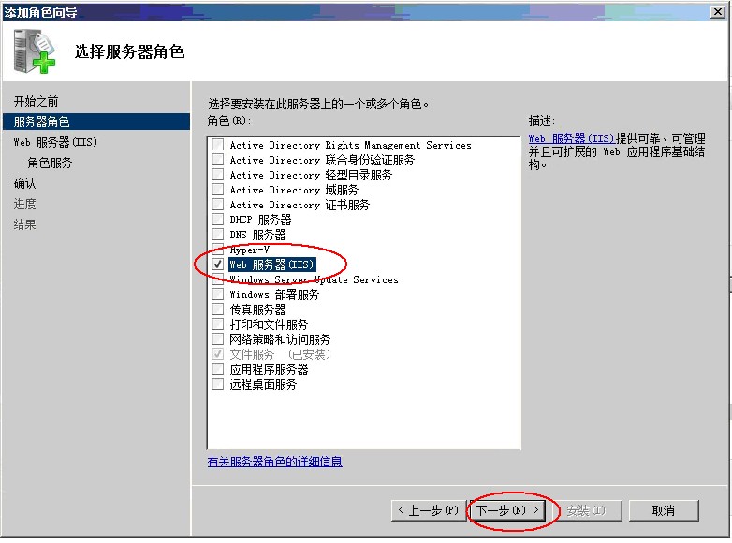Click the 取消 cancel button
The image size is (732, 543).
coord(664,510)
